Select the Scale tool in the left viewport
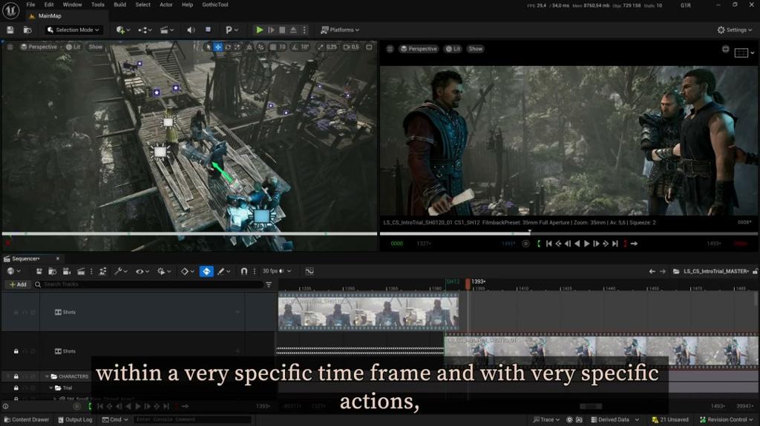760x426 pixels. 237,47
